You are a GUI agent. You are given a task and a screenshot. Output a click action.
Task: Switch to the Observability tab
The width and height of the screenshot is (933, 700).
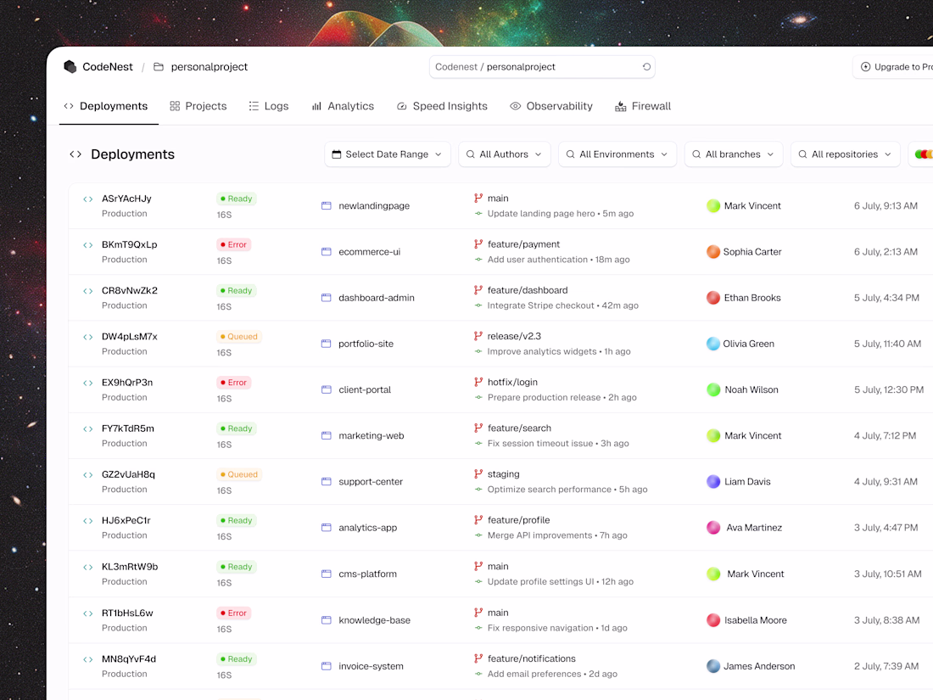coord(551,106)
